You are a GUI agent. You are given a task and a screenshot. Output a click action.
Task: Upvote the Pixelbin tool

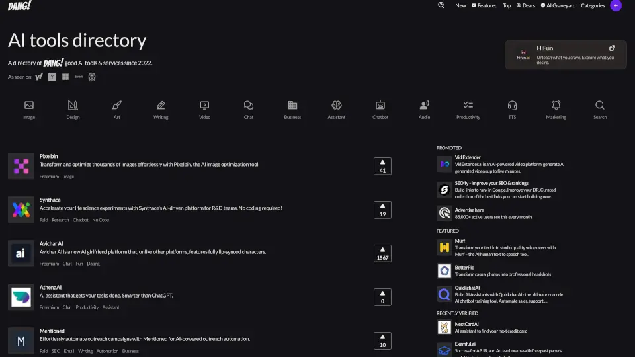pyautogui.click(x=382, y=166)
